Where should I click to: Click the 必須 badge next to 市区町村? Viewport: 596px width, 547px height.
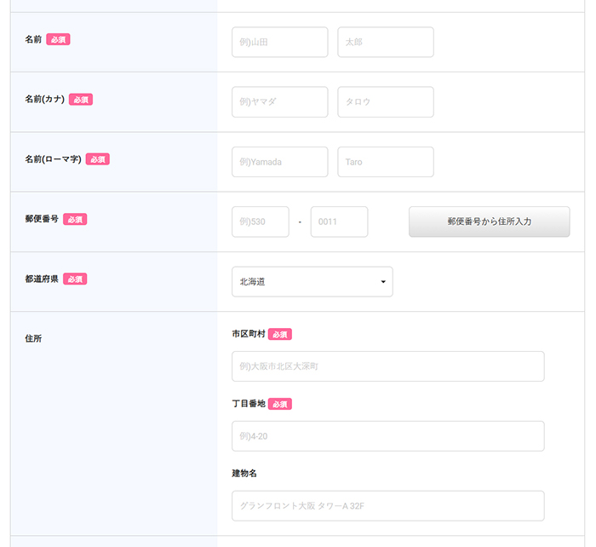280,335
